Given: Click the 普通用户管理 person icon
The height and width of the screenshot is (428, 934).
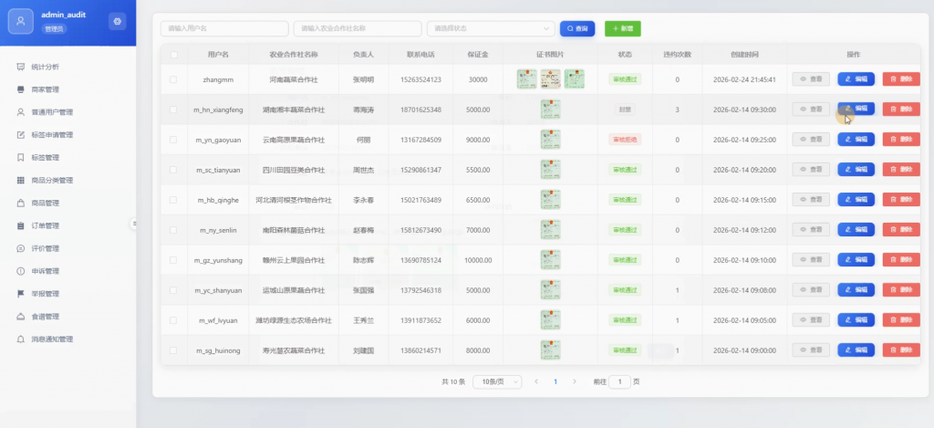Looking at the screenshot, I should 21,112.
